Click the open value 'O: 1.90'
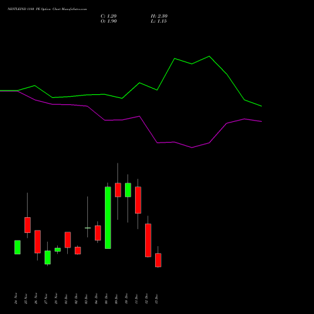314x314 pixels. (109, 21)
